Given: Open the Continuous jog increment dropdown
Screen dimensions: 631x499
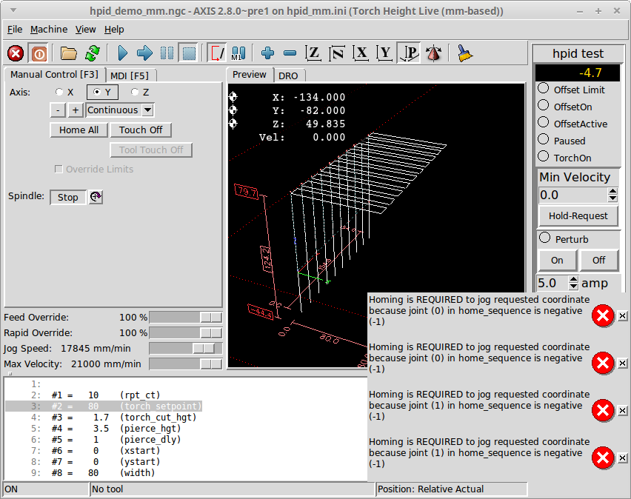Looking at the screenshot, I should (x=147, y=110).
